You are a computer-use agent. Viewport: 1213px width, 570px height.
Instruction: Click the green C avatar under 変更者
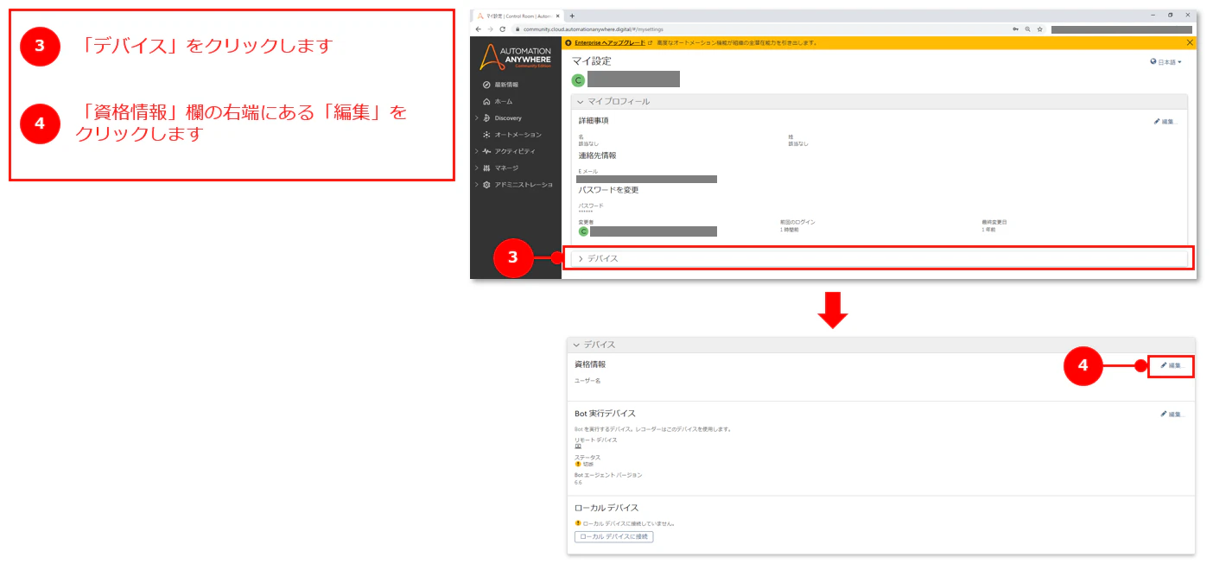click(x=583, y=231)
